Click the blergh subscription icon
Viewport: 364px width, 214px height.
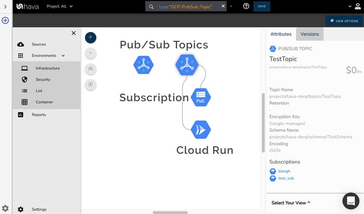coord(273,171)
